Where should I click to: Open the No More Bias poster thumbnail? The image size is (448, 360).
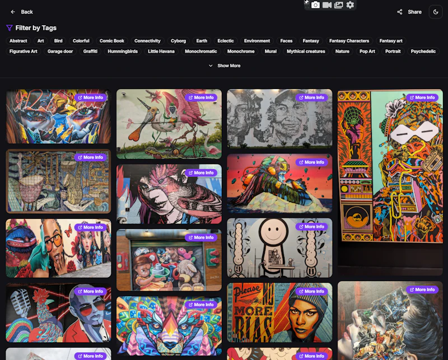pos(279,312)
